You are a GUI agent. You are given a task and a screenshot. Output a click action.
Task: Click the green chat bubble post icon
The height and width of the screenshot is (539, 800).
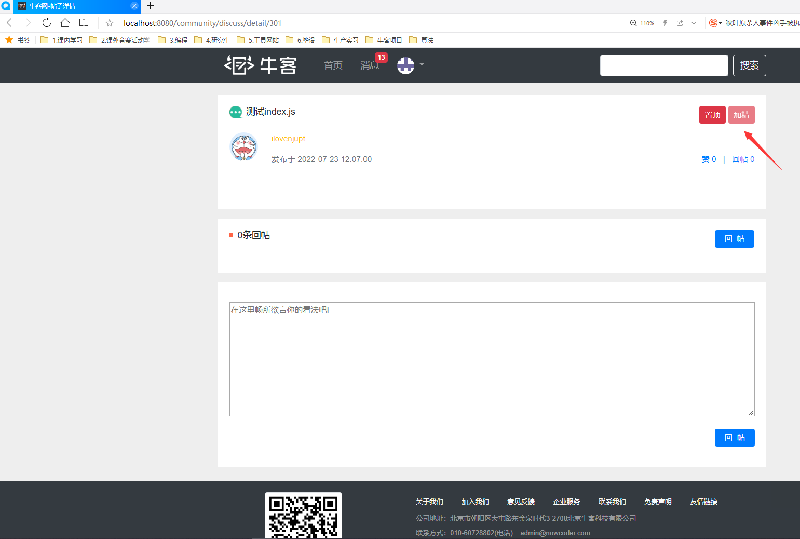[236, 112]
